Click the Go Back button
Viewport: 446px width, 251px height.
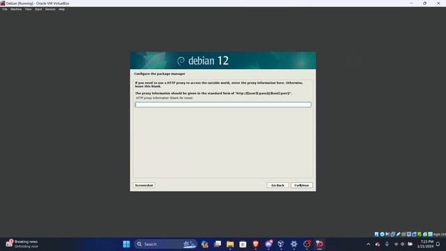277,185
